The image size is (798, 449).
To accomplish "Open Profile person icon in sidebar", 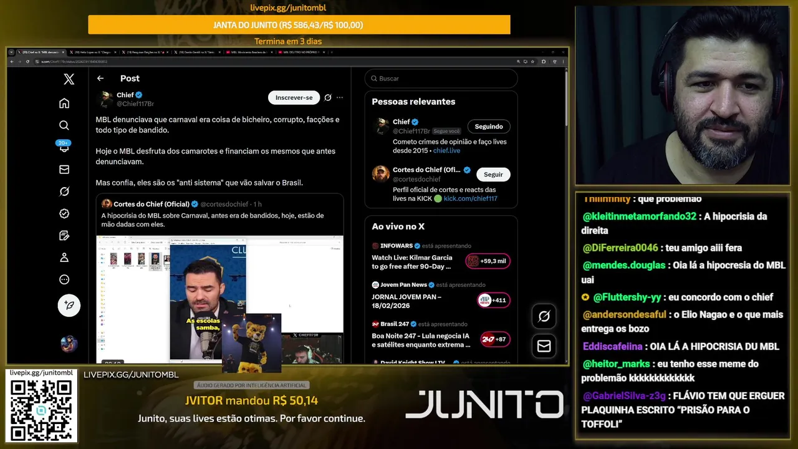I will [x=64, y=258].
